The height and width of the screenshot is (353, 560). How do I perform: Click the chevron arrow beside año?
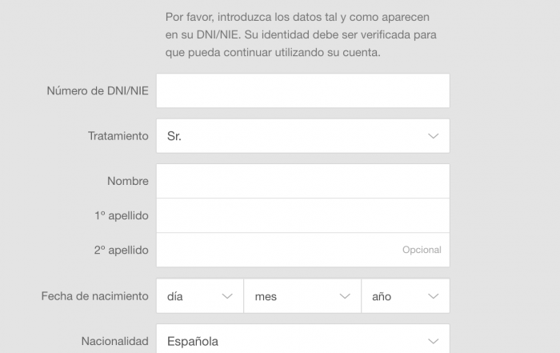tap(434, 296)
